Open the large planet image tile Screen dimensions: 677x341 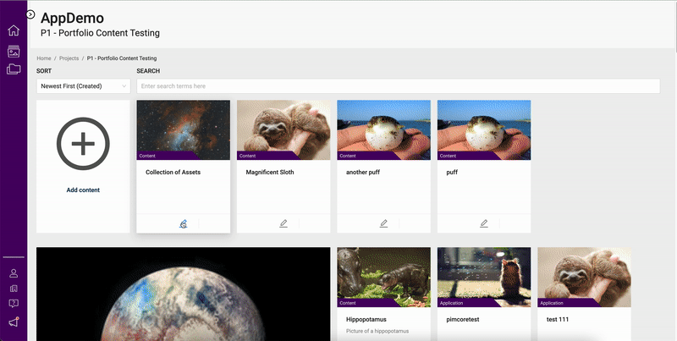183,294
